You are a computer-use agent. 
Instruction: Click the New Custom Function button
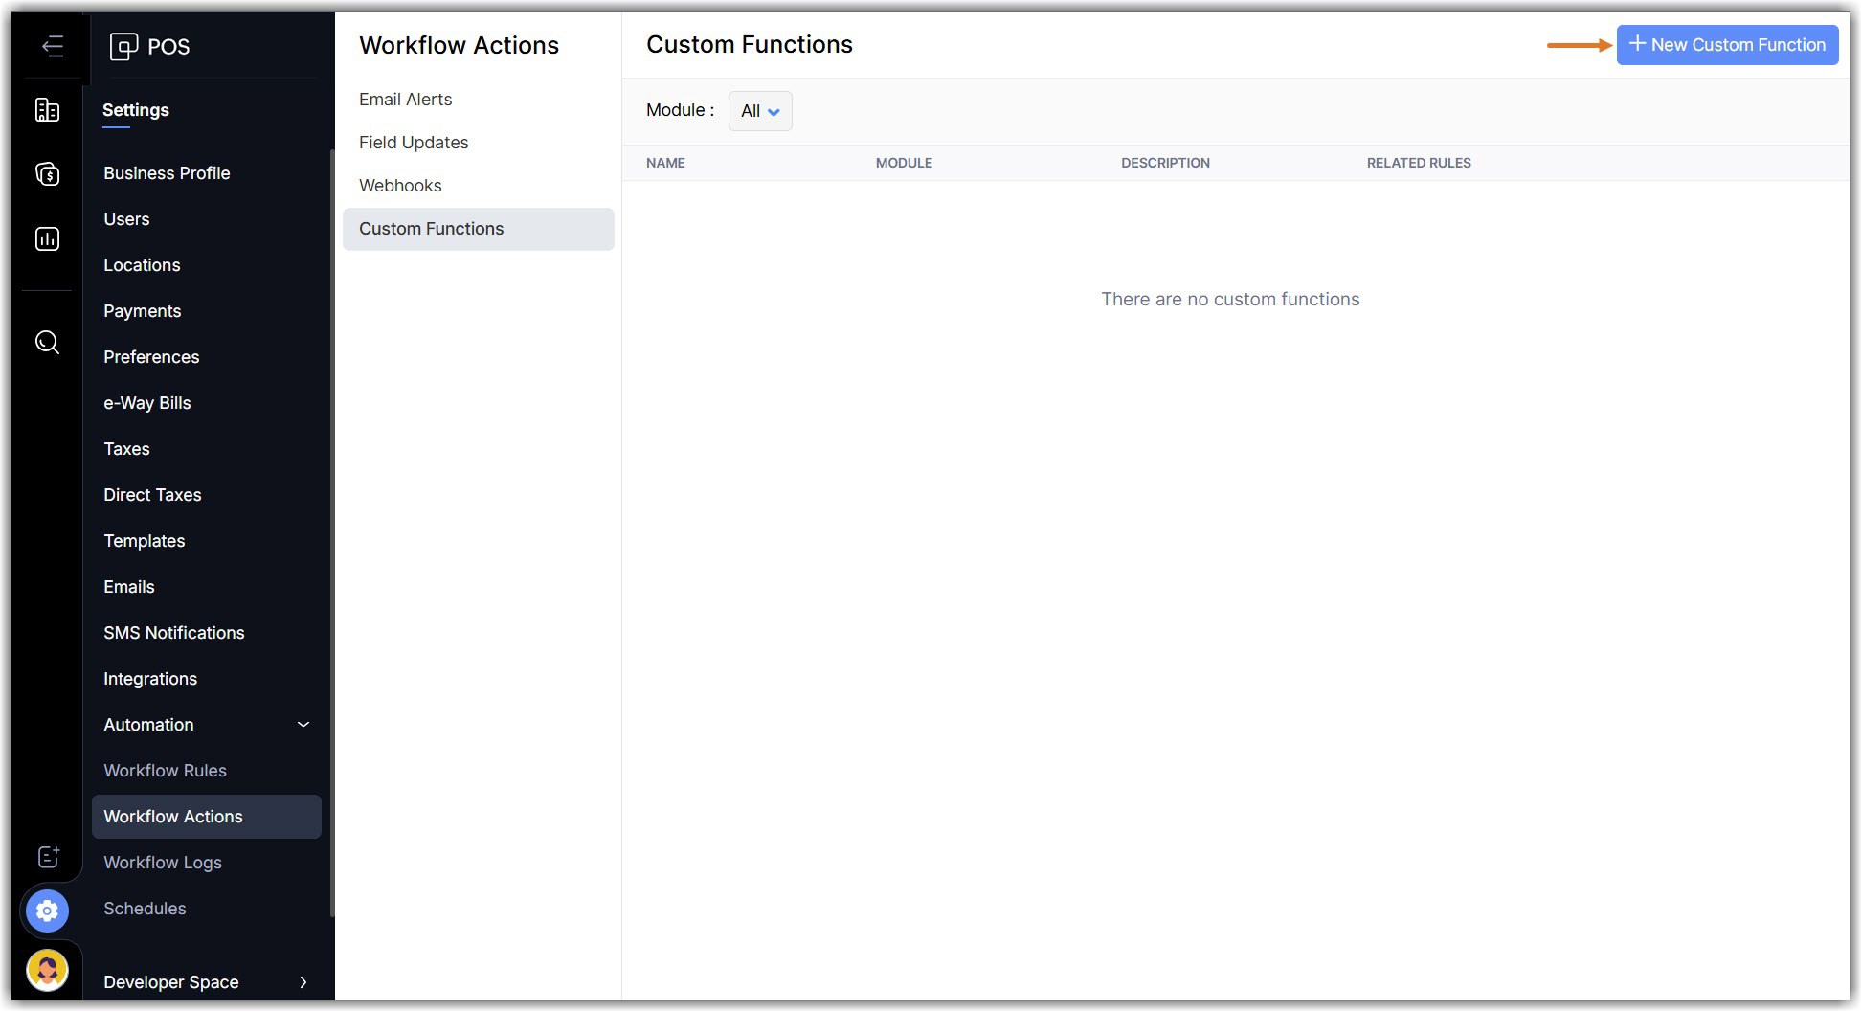[1727, 45]
